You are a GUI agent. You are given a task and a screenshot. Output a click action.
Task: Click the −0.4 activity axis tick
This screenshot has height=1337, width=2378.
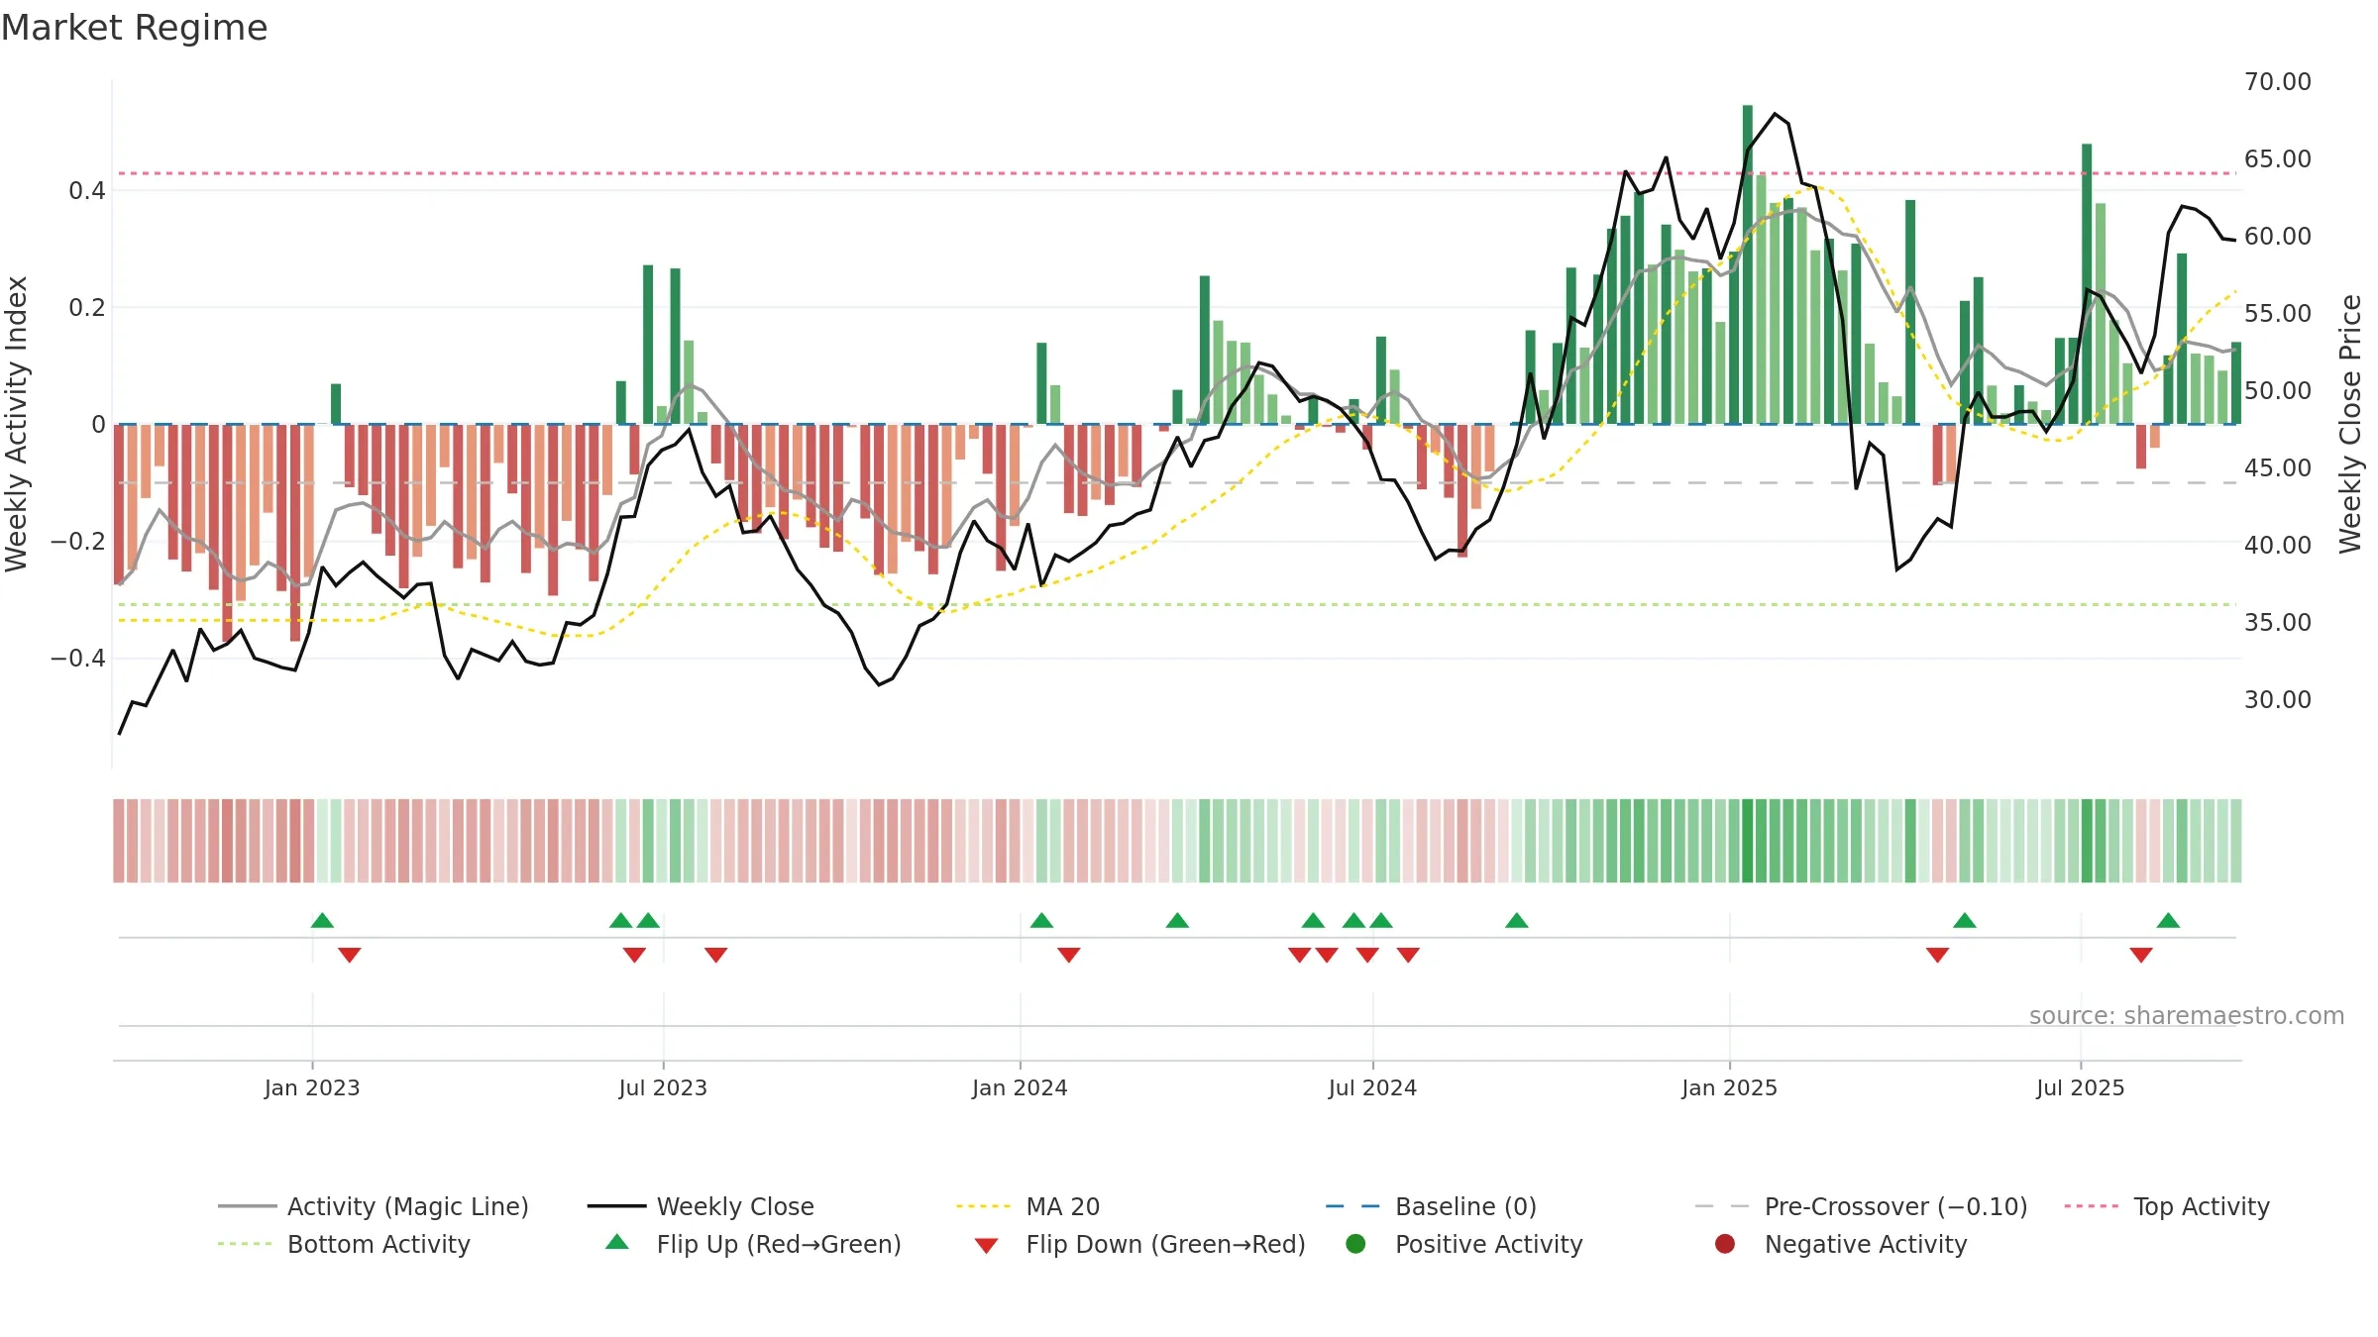pos(78,658)
